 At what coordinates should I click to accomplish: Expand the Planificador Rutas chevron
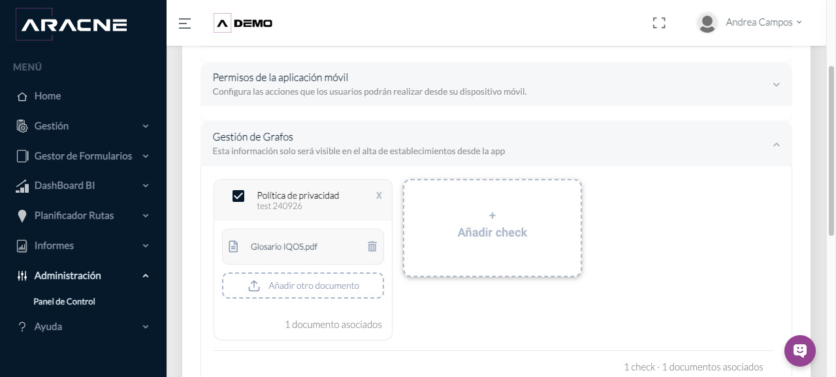(x=146, y=216)
